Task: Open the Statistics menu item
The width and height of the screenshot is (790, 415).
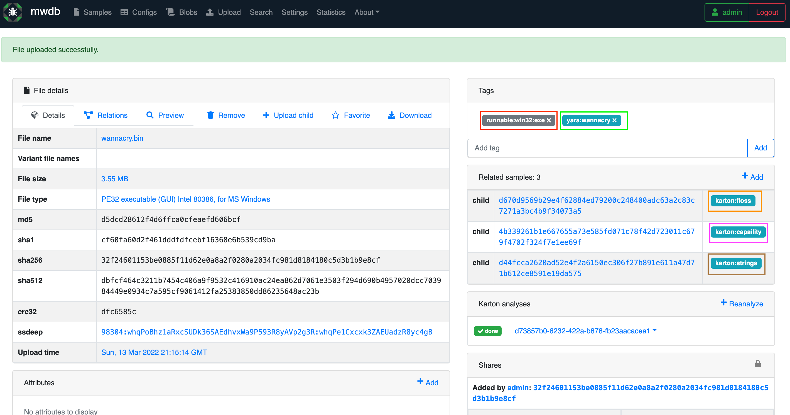Action: coord(331,12)
